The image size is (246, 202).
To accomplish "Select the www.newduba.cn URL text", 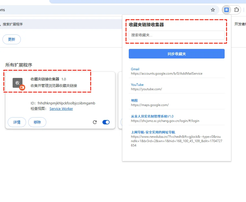I will tap(177, 141).
